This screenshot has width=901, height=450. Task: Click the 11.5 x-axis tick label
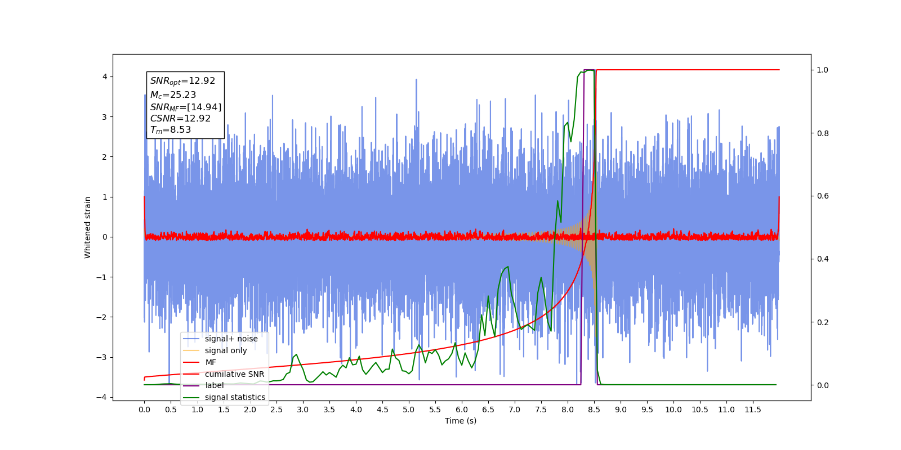point(753,409)
